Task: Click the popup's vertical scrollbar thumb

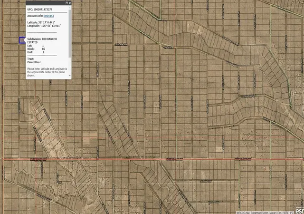Action: tap(70, 33)
